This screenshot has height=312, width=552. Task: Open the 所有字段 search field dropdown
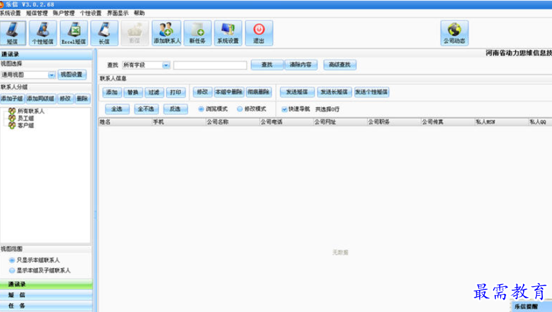(x=166, y=65)
